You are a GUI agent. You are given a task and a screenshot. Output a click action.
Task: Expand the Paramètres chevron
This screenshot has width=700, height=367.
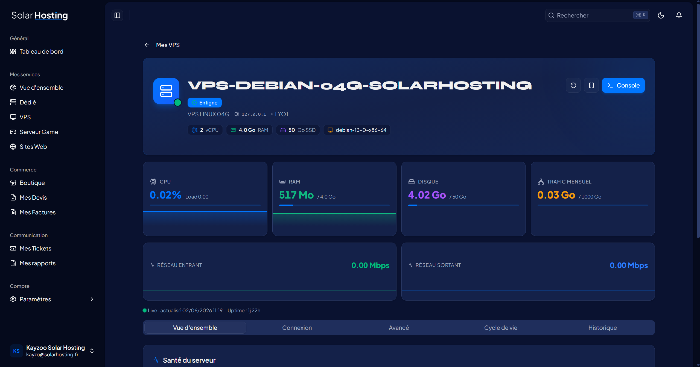pyautogui.click(x=92, y=299)
